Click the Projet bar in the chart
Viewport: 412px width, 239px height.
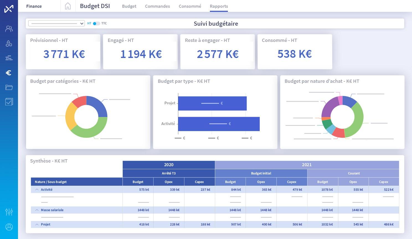212,103
